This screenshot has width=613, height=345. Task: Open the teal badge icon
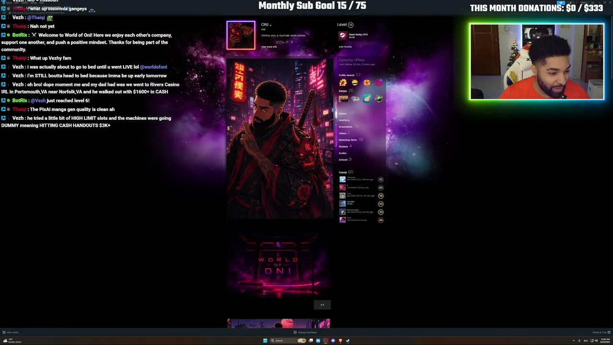pyautogui.click(x=367, y=99)
